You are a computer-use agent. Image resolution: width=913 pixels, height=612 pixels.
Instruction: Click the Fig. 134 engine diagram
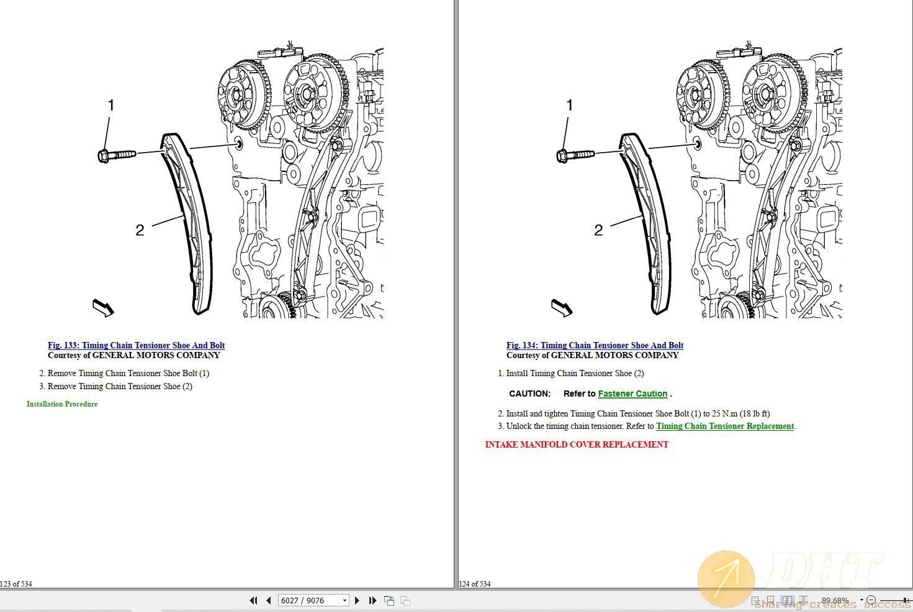[x=696, y=179]
